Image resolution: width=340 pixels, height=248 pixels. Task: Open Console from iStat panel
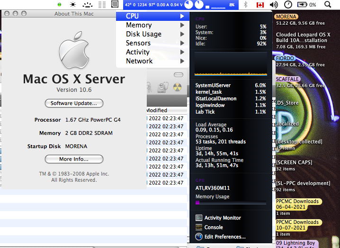pos(209,227)
